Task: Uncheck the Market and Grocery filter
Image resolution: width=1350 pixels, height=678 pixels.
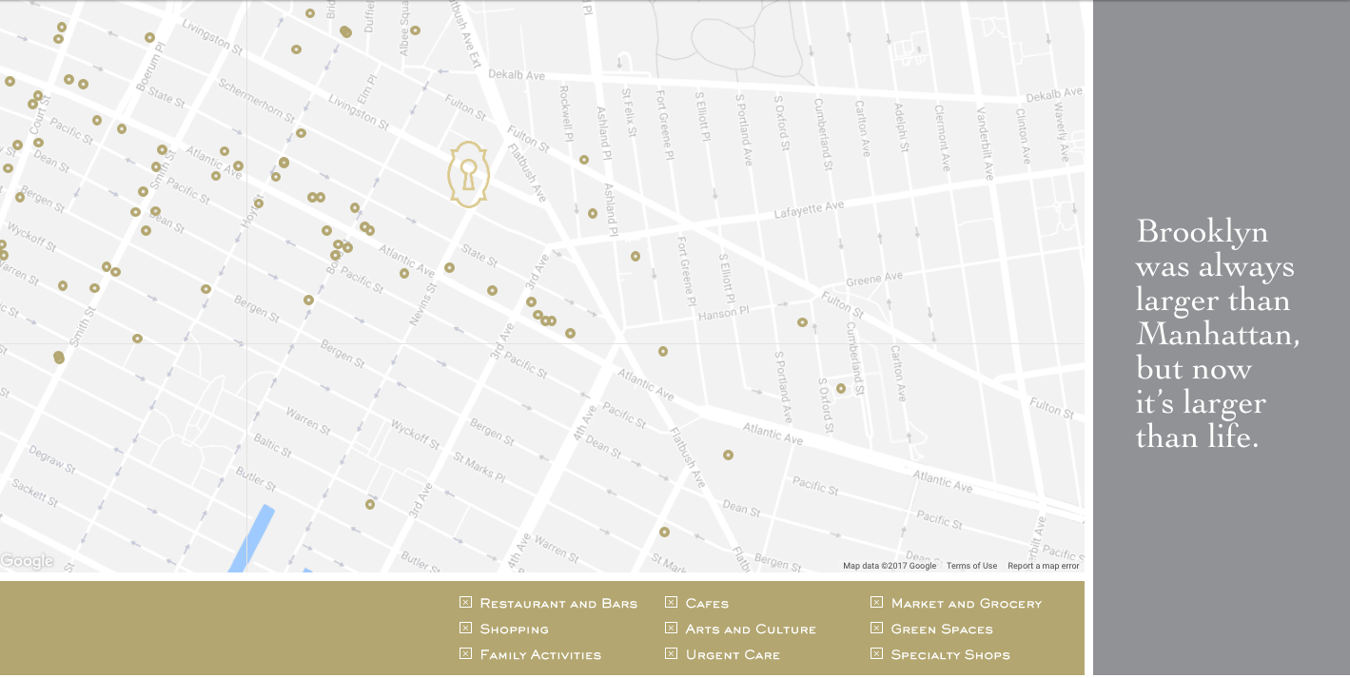Action: pos(876,602)
